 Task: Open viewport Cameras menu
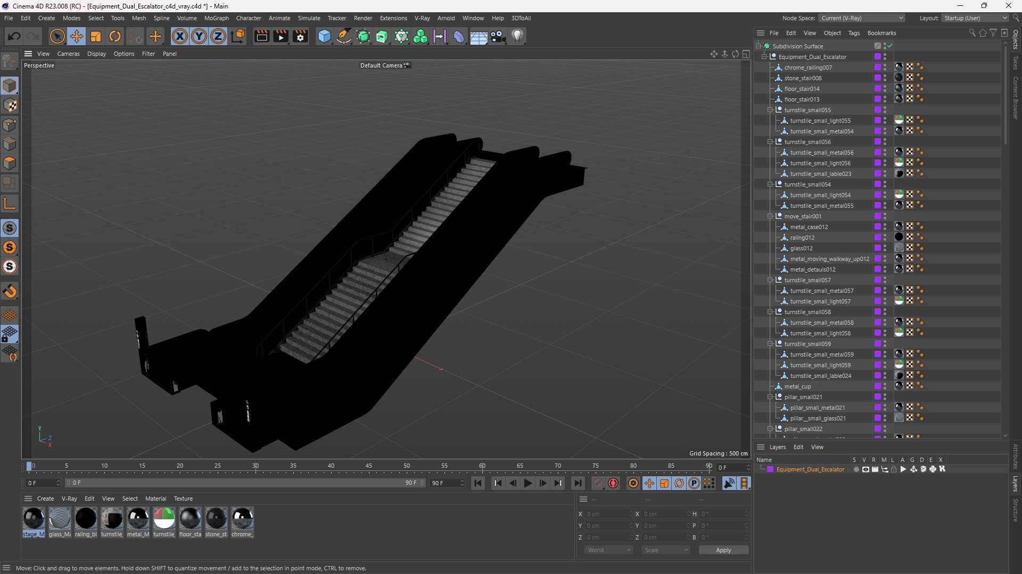68,54
